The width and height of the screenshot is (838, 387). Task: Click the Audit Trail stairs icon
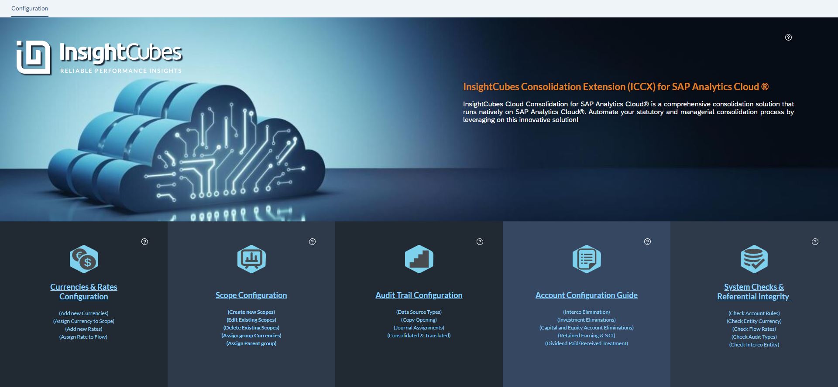click(419, 259)
